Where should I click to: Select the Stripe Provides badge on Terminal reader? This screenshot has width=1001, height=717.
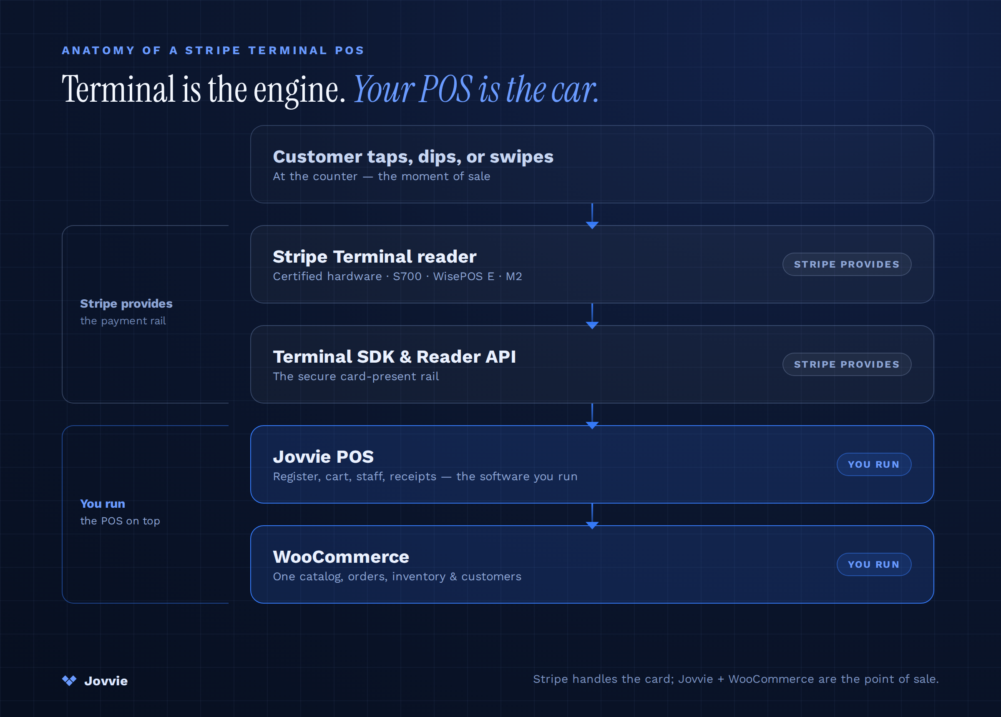pos(847,264)
